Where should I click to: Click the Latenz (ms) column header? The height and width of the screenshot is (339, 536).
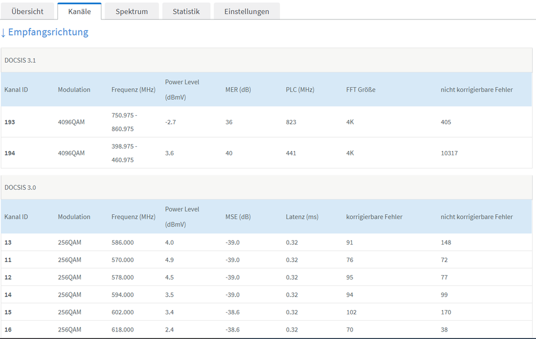coord(302,217)
